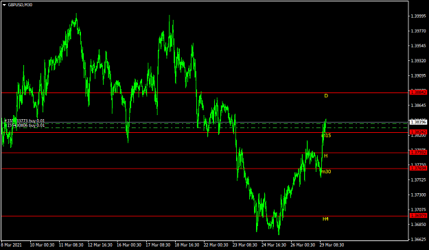
Task: Click the 1.39095 value on price scale
Action: 418,75
